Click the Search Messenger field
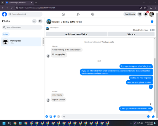 point(22,27)
